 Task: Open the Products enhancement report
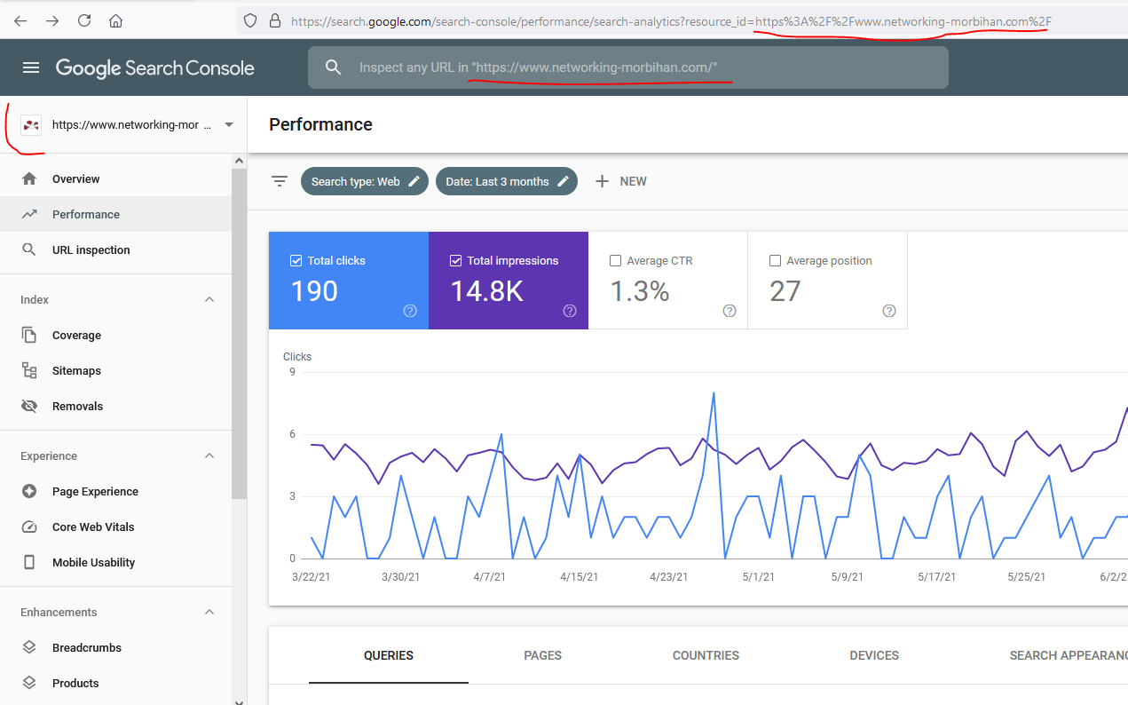(115, 683)
